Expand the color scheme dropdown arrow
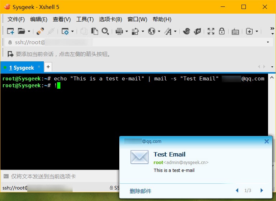The image size is (276, 201). tap(143, 32)
